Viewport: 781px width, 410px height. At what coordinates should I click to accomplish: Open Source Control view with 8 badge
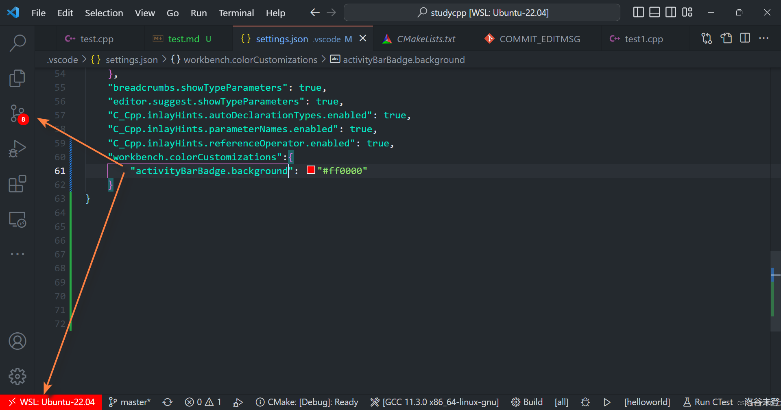pos(17,113)
